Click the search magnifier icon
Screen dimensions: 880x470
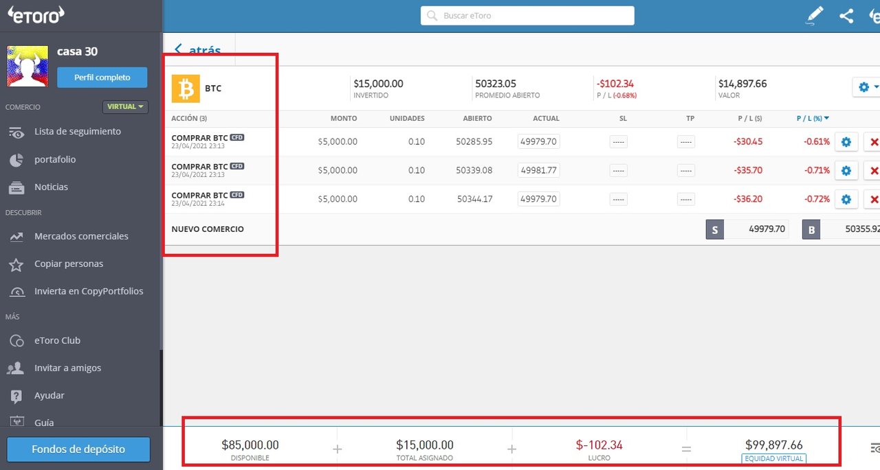[x=432, y=15]
